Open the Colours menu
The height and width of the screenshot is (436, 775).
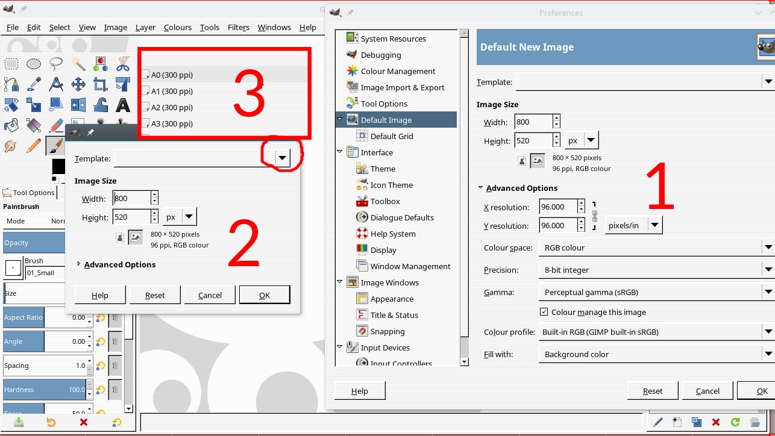coord(178,27)
